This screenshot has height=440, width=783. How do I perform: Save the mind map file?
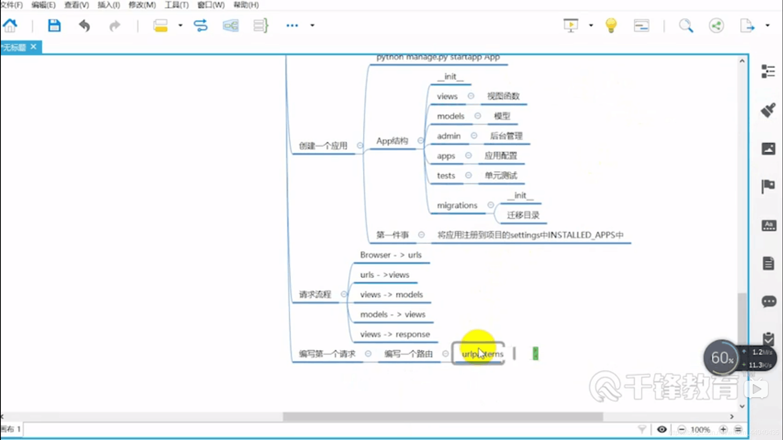[x=54, y=26]
